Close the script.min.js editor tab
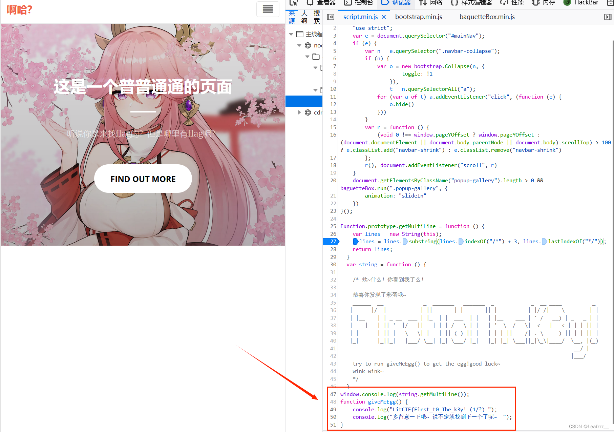614x432 pixels. 384,17
